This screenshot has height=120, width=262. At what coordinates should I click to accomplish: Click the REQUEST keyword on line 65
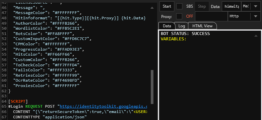click(x=34, y=106)
